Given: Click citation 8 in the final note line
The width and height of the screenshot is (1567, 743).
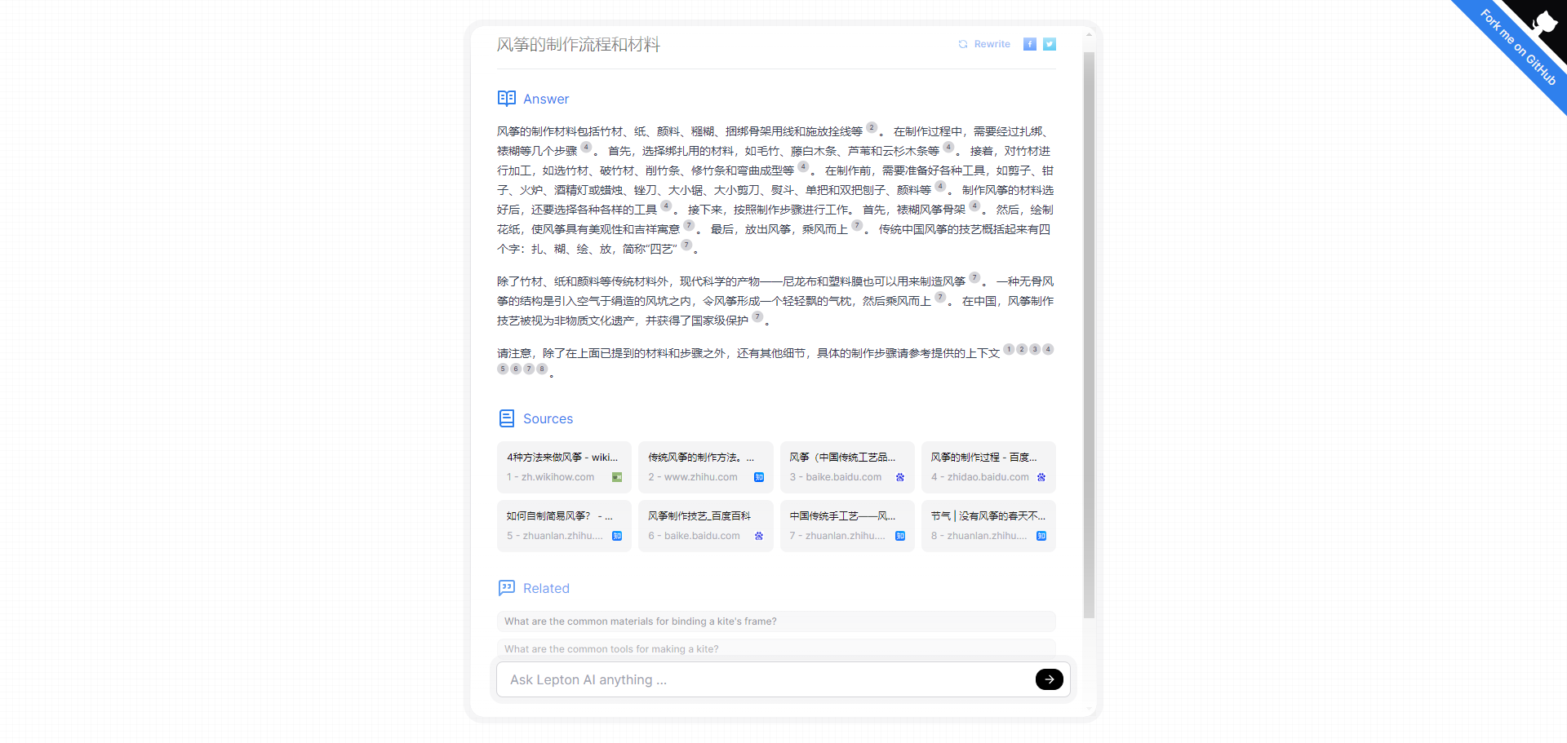Looking at the screenshot, I should click(x=542, y=369).
